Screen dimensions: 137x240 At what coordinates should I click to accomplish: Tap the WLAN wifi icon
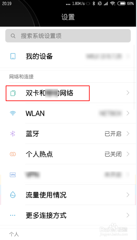pyautogui.click(x=13, y=113)
